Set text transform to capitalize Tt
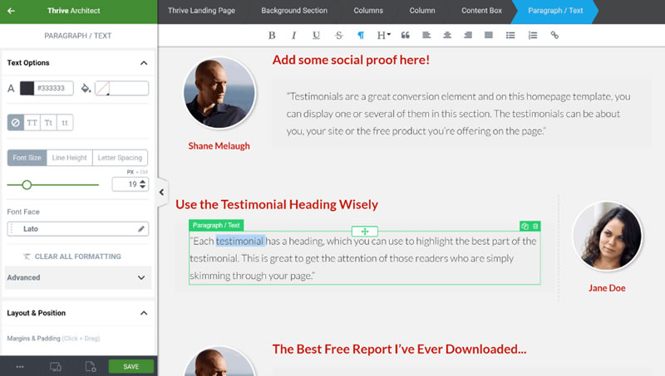Viewport: 665px width, 376px height. tap(48, 123)
